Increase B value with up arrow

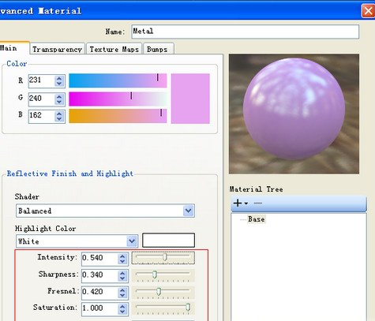59,114
